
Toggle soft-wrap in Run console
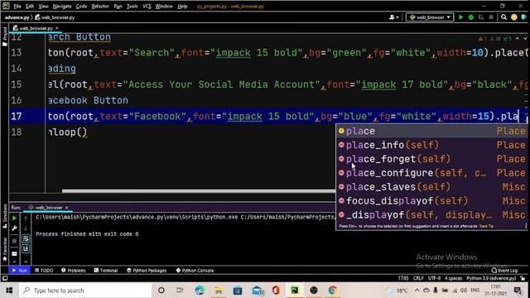click(26, 239)
